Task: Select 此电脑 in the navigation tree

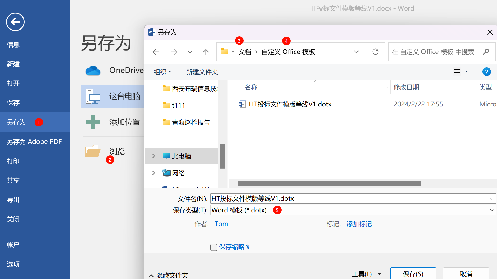Action: 182,156
